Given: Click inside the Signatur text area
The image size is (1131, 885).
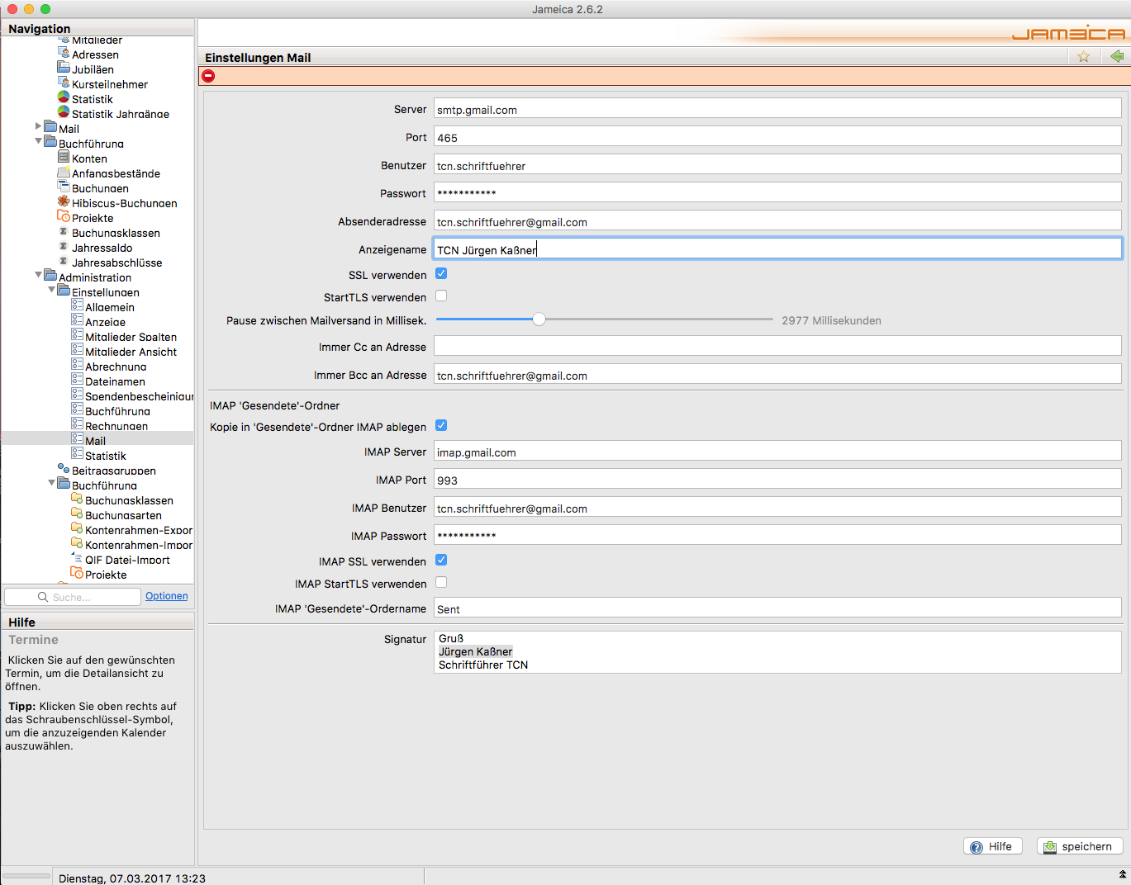Looking at the screenshot, I should pos(777,652).
